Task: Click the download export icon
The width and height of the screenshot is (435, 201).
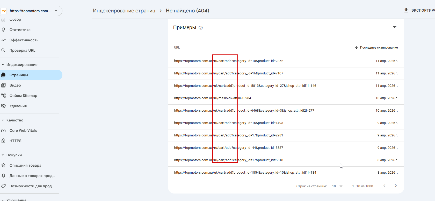Action: [406, 10]
